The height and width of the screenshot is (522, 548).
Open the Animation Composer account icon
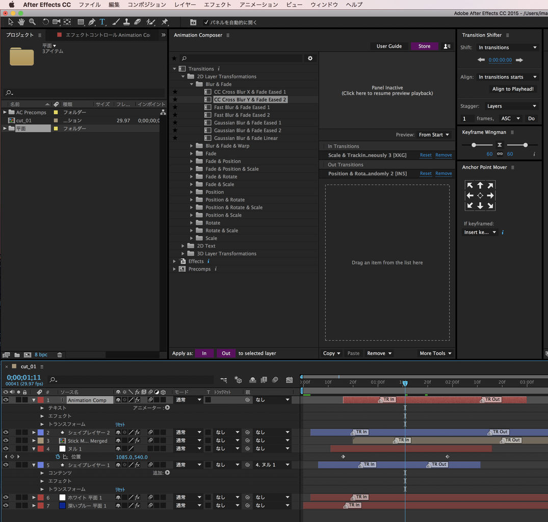point(447,46)
